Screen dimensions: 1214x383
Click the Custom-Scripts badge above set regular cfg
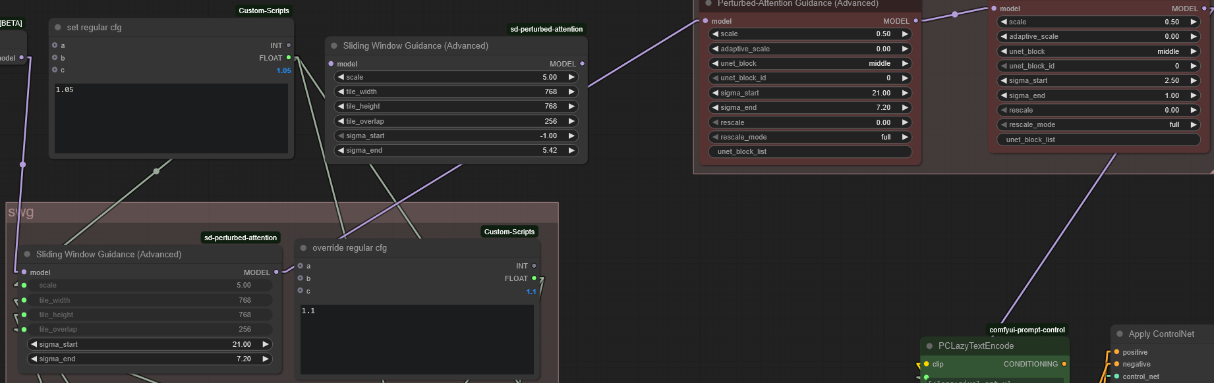pos(264,11)
